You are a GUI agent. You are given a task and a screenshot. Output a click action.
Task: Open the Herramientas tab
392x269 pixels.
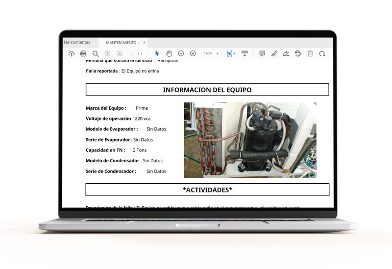77,42
